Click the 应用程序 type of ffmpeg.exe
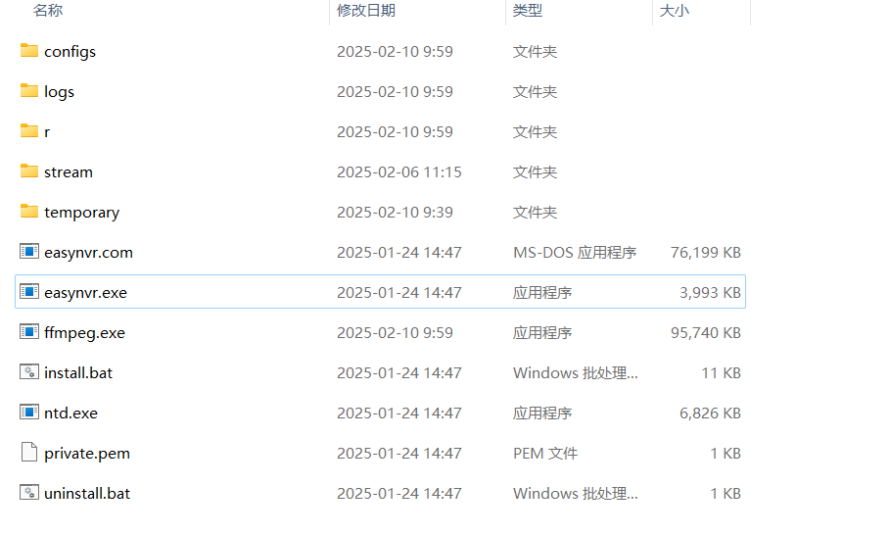This screenshot has width=889, height=535. pos(542,333)
